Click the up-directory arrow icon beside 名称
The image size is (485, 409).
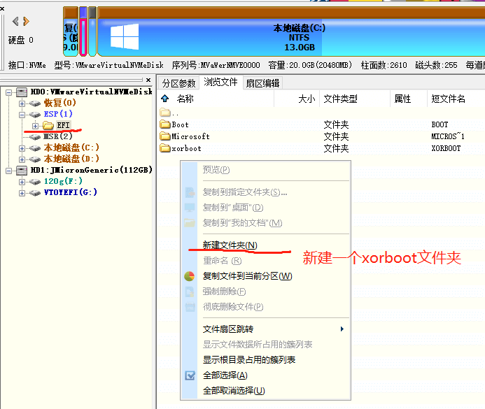click(165, 99)
